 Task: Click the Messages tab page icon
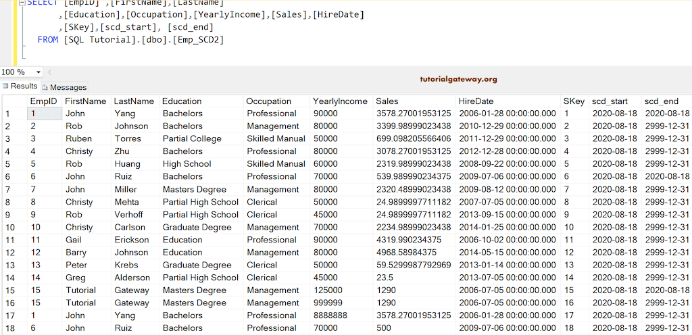tap(45, 87)
